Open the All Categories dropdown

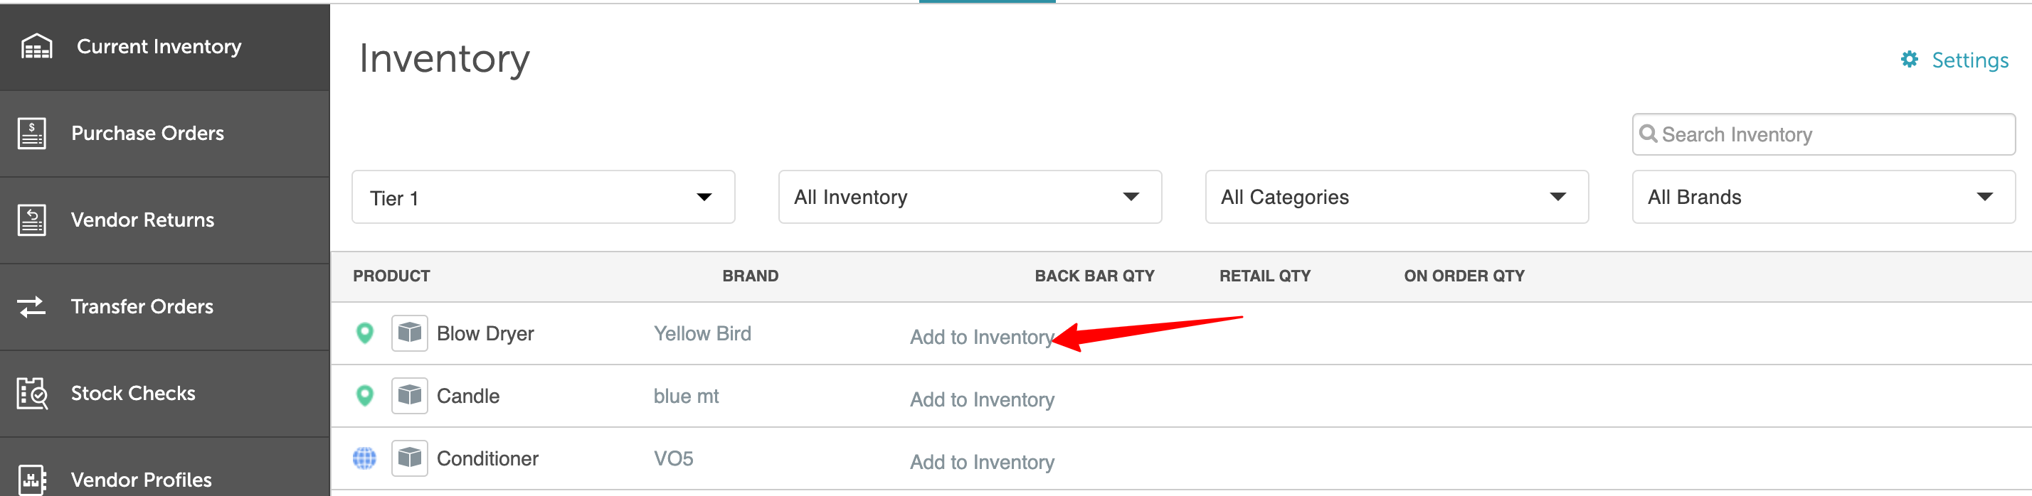[x=1396, y=197]
